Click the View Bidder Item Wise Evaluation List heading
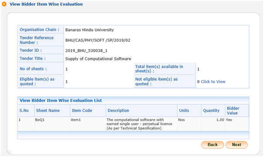Image resolution: width=264 pixels, height=157 pixels. point(61,100)
